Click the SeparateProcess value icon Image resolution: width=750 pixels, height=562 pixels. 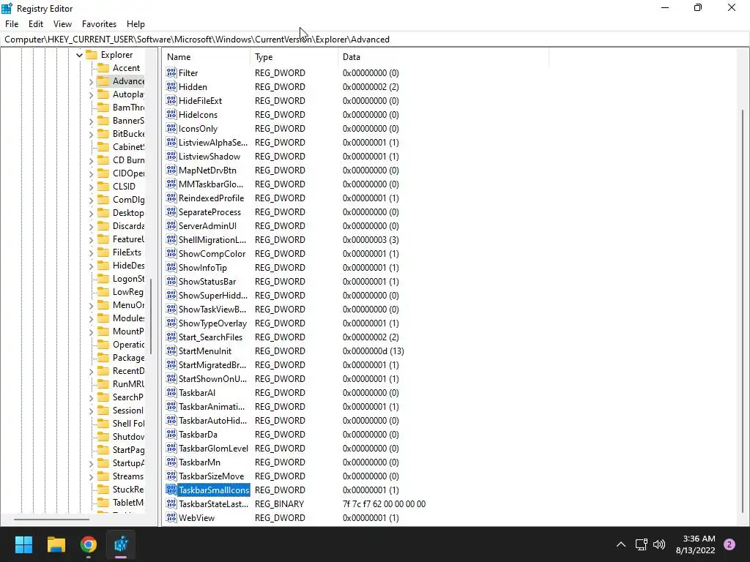[171, 211]
